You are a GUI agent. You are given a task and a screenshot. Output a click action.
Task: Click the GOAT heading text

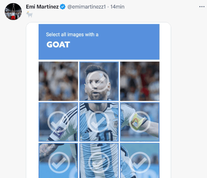(x=58, y=44)
